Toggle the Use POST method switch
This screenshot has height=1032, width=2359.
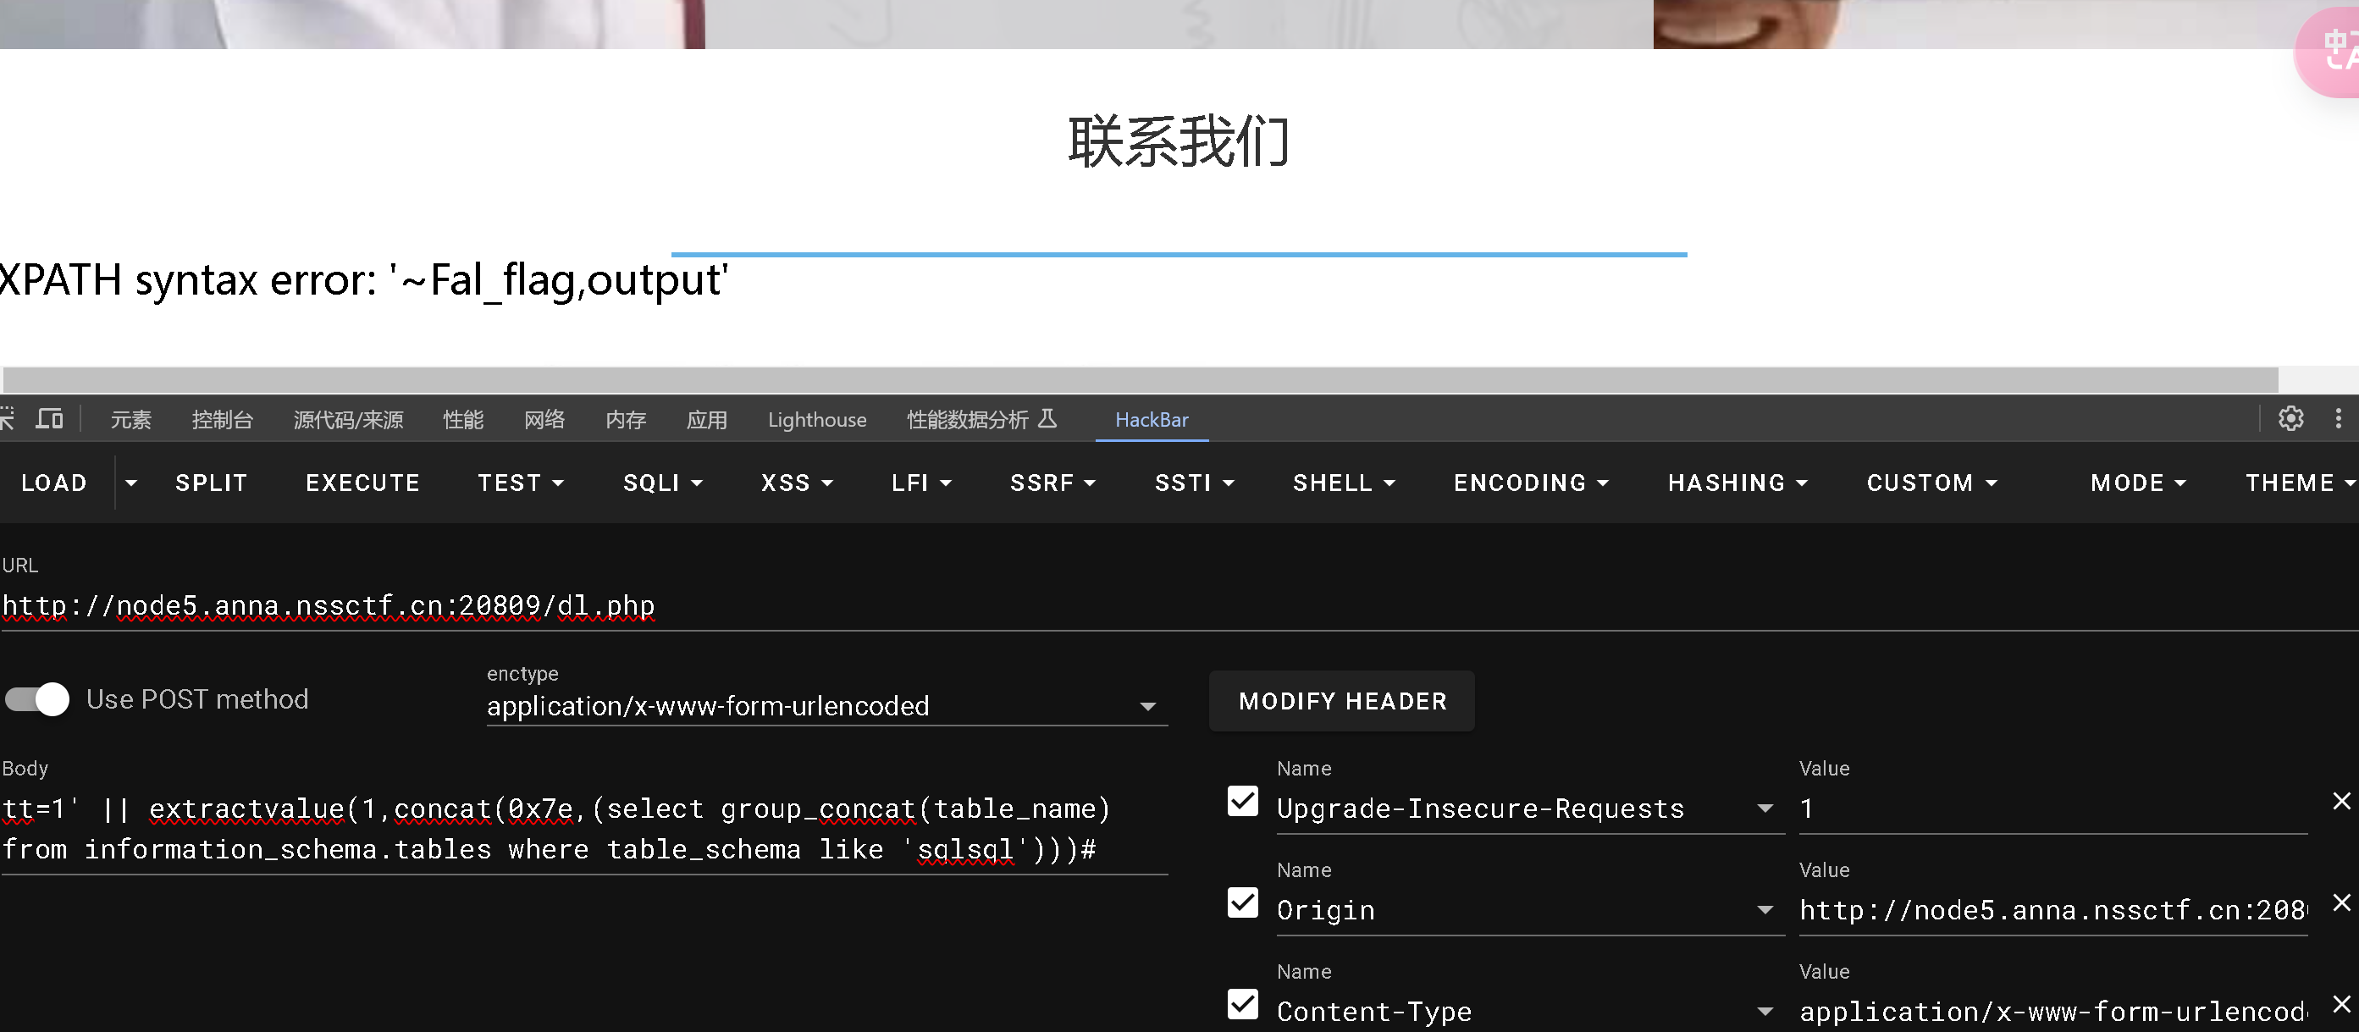click(x=37, y=699)
